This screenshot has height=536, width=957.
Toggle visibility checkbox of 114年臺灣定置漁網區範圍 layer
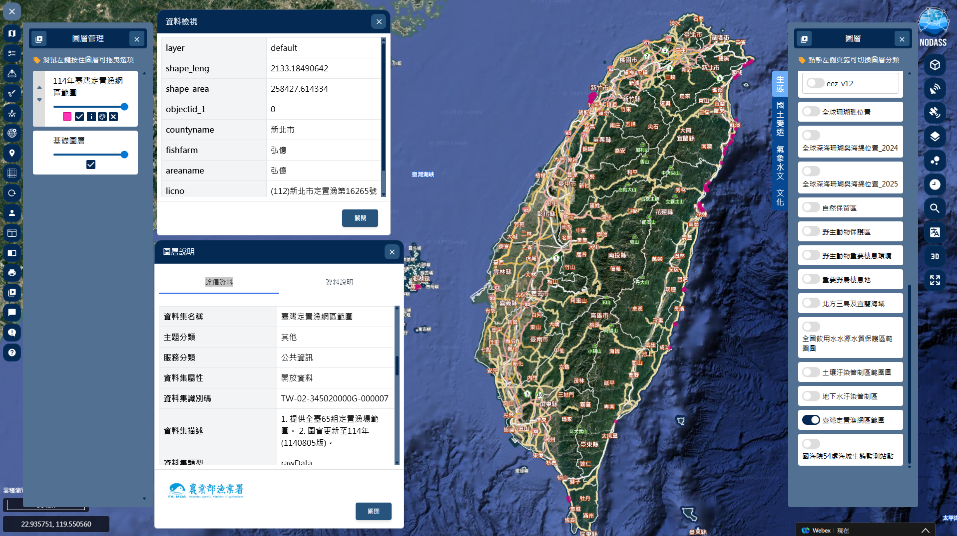[79, 117]
